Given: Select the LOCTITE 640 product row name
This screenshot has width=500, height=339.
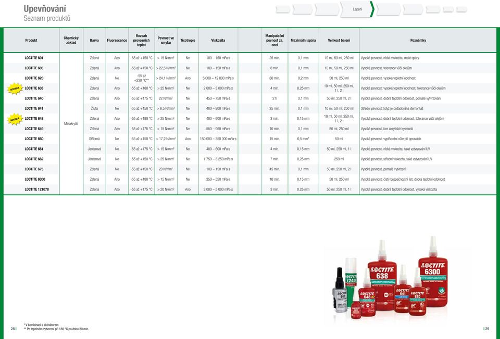Looking at the screenshot, I should [34, 98].
